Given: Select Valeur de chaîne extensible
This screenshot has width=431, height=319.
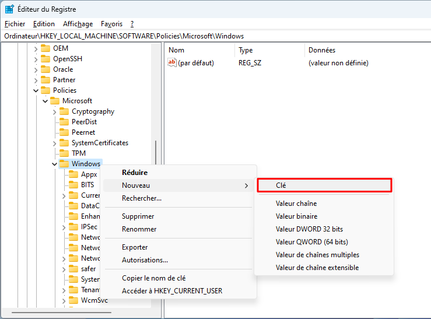Looking at the screenshot, I should [324, 268].
